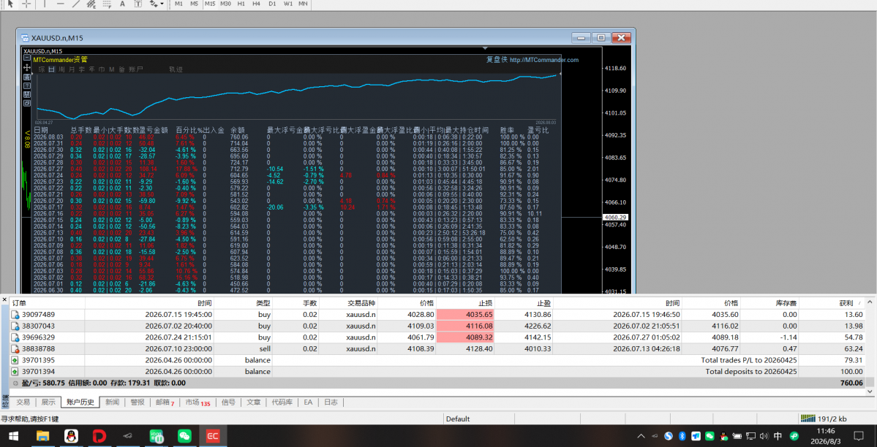Switch to the 日志 journal tab
The height and width of the screenshot is (447, 877).
click(x=331, y=402)
